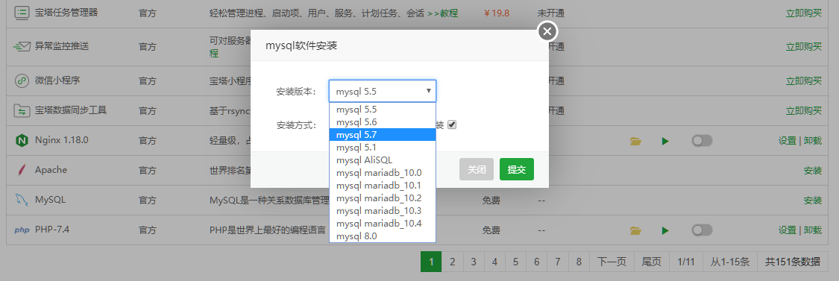This screenshot has width=839, height=281.
Task: Click 立即购买 for 微信小程序
Action: 803,80
